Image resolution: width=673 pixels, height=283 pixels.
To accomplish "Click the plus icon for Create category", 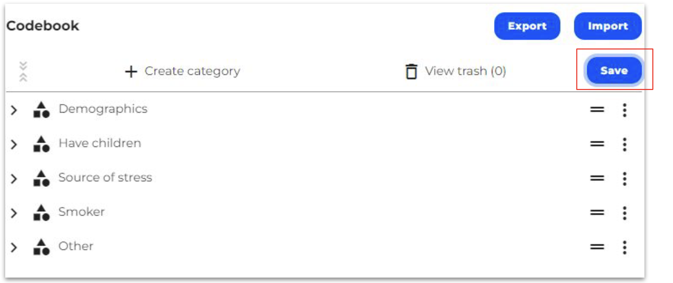I will [x=131, y=71].
